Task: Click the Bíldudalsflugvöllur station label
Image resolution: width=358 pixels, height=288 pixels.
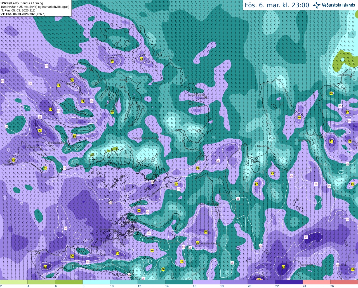Action: tap(58, 143)
